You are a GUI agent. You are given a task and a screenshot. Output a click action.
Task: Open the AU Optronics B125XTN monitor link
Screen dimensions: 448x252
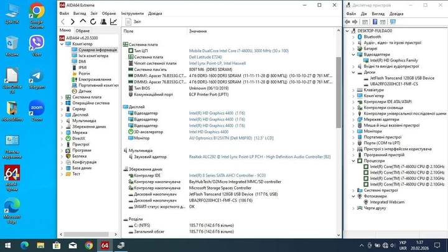231,138
